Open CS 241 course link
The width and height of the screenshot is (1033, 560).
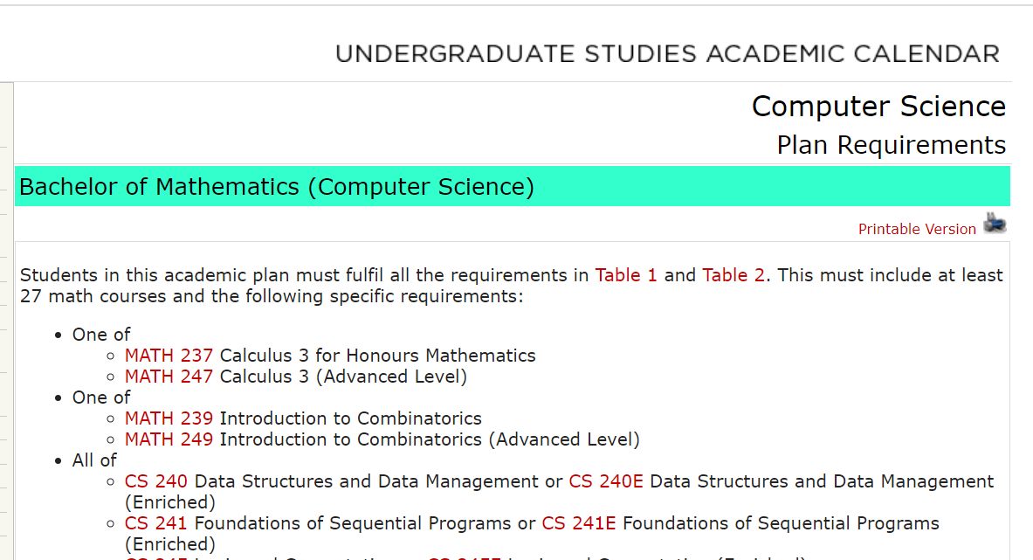156,524
